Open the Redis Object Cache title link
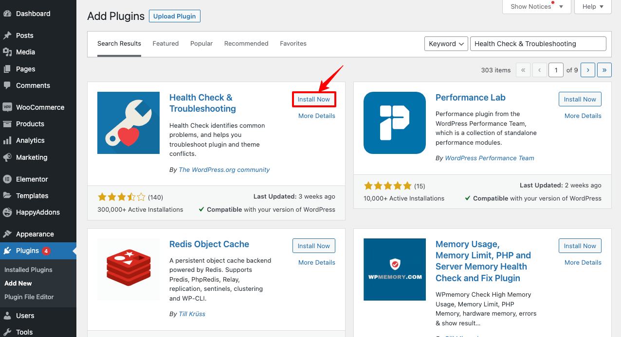The image size is (621, 337). point(209,244)
